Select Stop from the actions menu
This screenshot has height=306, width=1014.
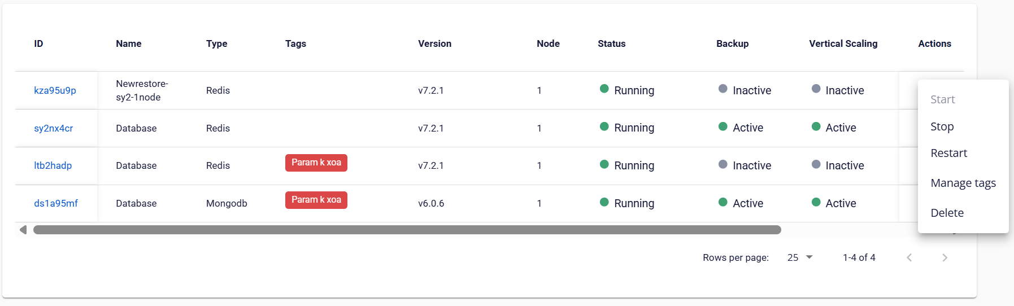point(942,126)
